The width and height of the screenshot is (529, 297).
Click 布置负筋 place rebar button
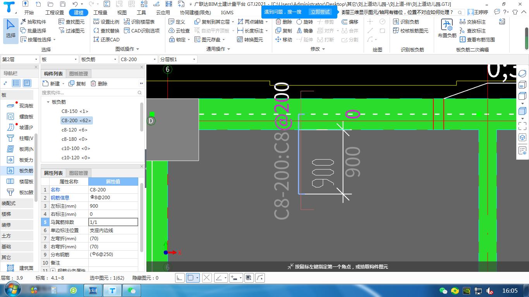pos(447,29)
